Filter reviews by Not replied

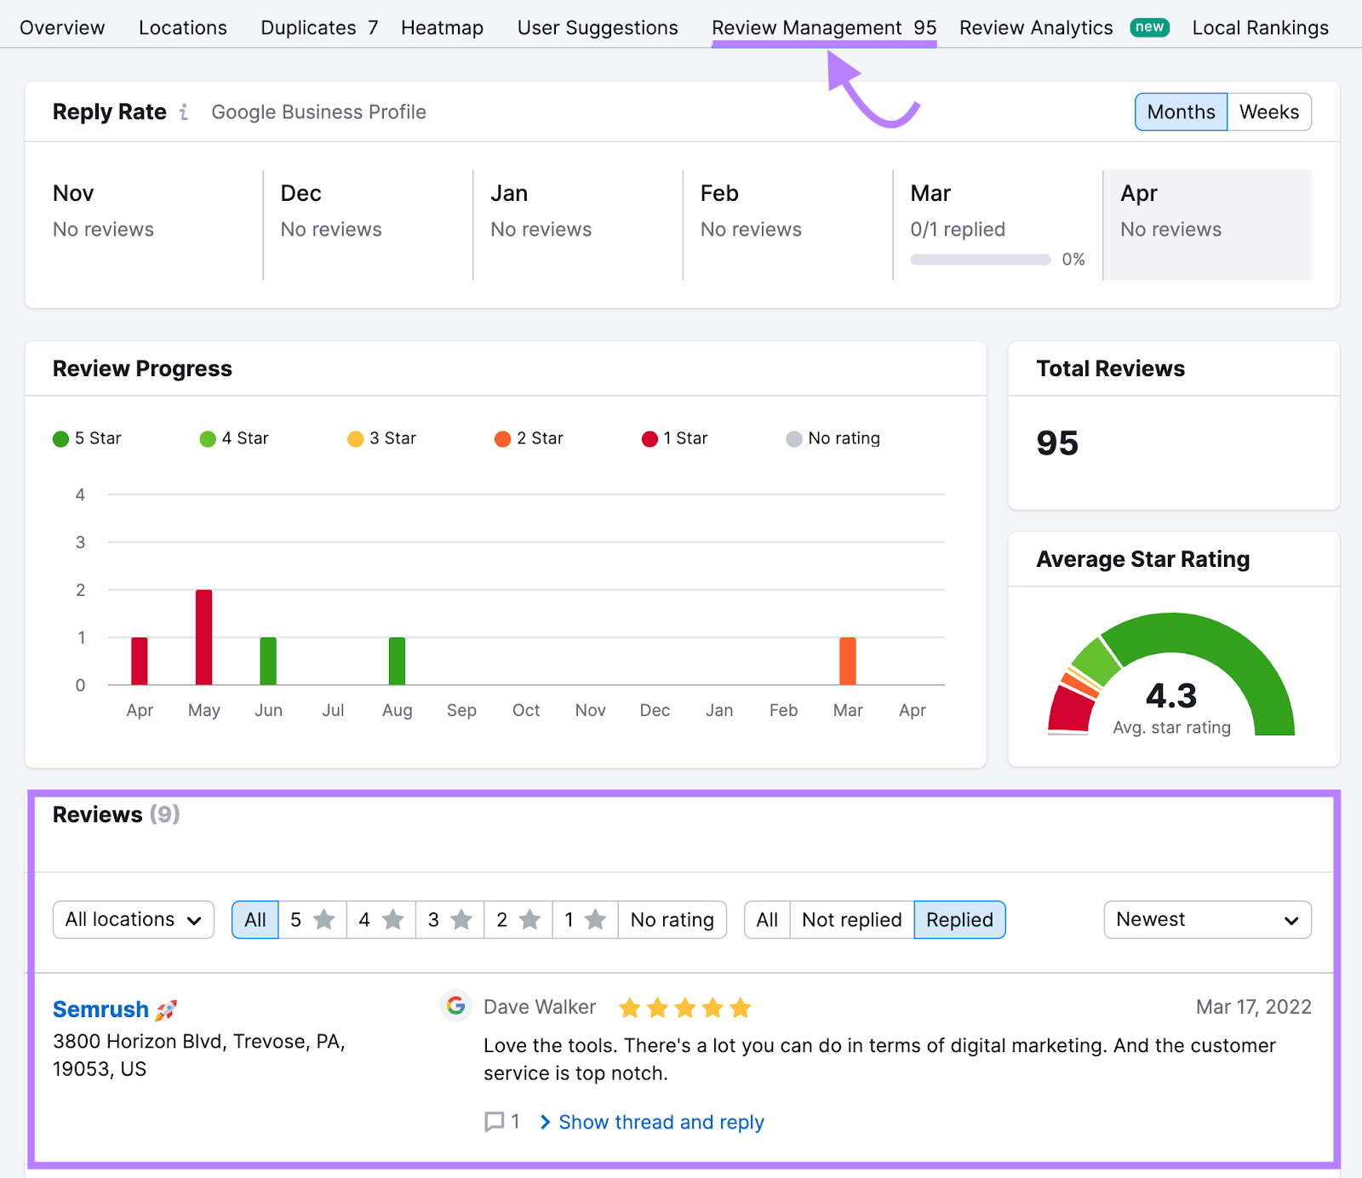click(850, 919)
